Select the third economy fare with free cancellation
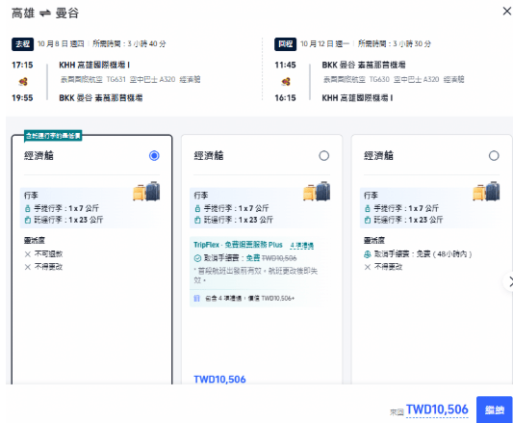This screenshot has height=423, width=513. click(494, 155)
